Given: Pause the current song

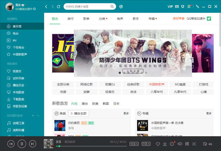Looking at the screenshot, I should click(x=22, y=144).
